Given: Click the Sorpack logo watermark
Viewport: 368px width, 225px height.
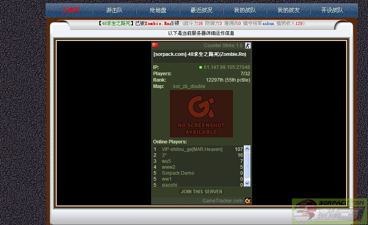Looking at the screenshot, I should pos(330,211).
